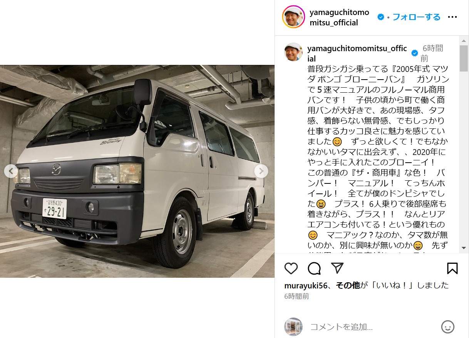The width and height of the screenshot is (469, 338).
Task: Open murayuki56 liker profile
Action: 306,285
